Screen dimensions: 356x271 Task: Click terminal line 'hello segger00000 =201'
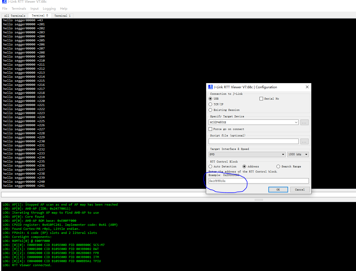pos(24,24)
